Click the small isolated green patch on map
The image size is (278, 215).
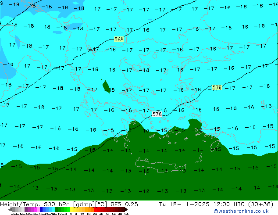coord(106,86)
